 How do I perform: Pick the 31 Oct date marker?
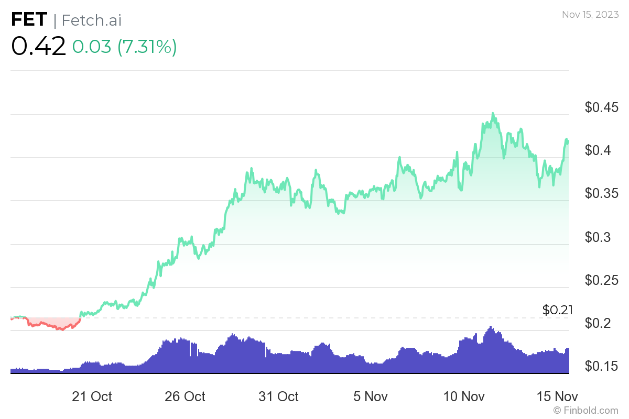click(x=278, y=396)
